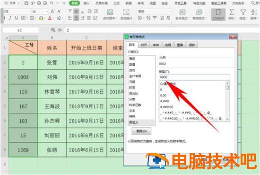Increase font size with the large A icon
The width and height of the screenshot is (260, 175).
point(52,11)
